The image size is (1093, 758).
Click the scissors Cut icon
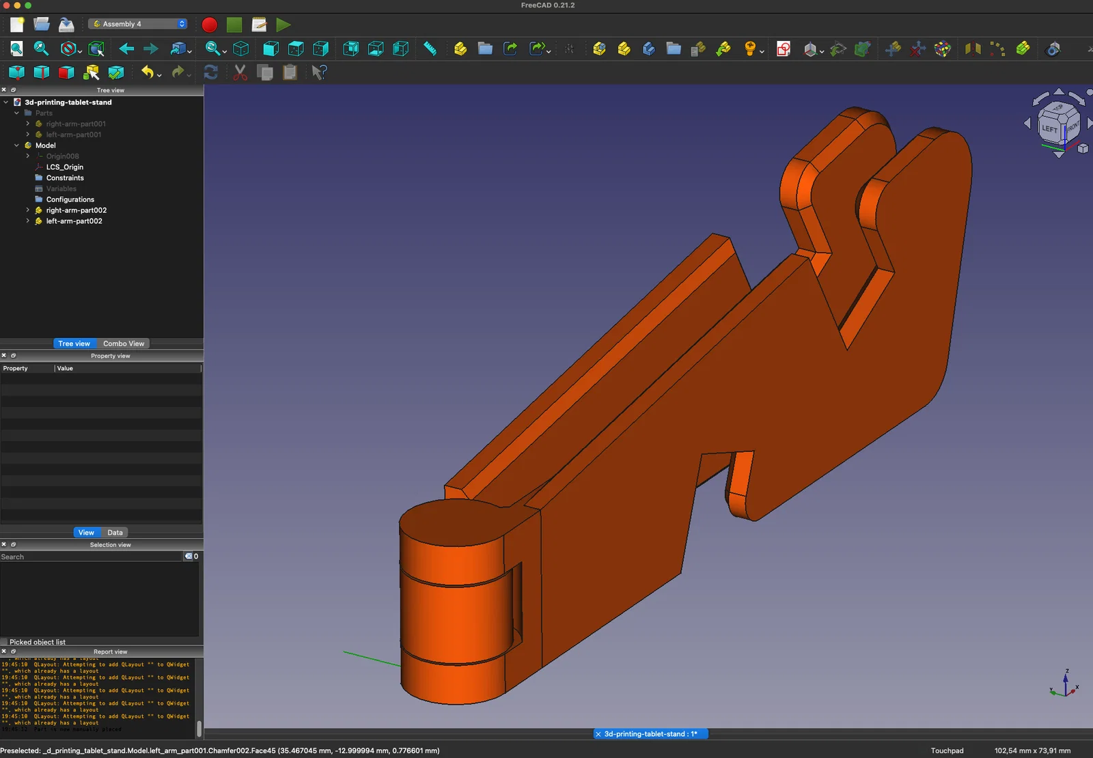[x=240, y=72]
